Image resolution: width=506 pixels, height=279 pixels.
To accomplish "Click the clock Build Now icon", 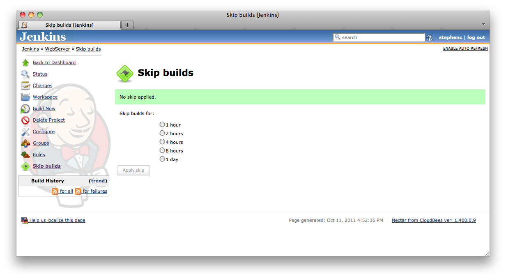I will pyautogui.click(x=25, y=108).
